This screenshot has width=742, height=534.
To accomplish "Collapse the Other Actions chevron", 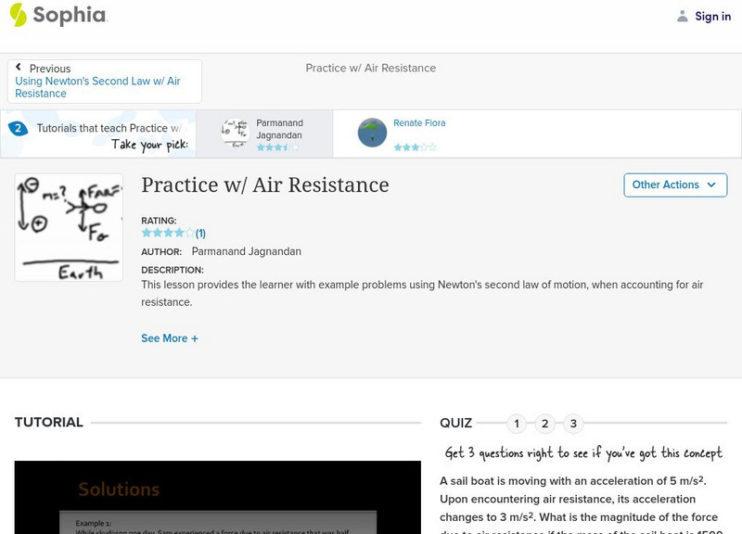I will pyautogui.click(x=710, y=185).
